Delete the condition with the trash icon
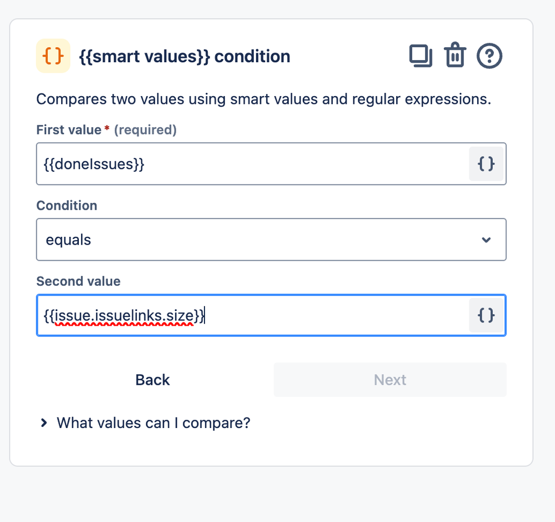 click(455, 55)
